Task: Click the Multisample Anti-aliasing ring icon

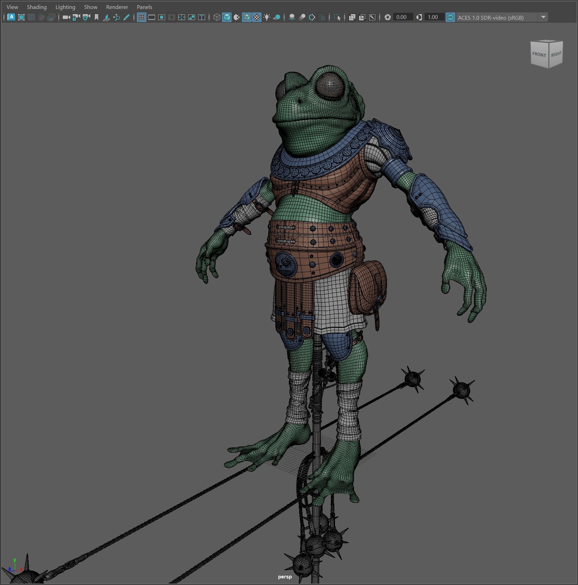Action: pyautogui.click(x=312, y=17)
